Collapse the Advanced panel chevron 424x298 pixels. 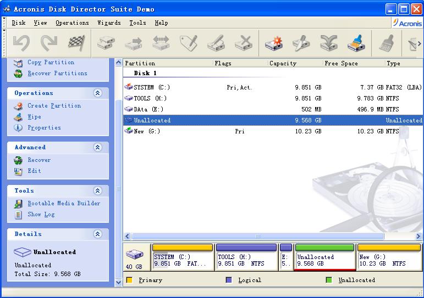[98, 148]
